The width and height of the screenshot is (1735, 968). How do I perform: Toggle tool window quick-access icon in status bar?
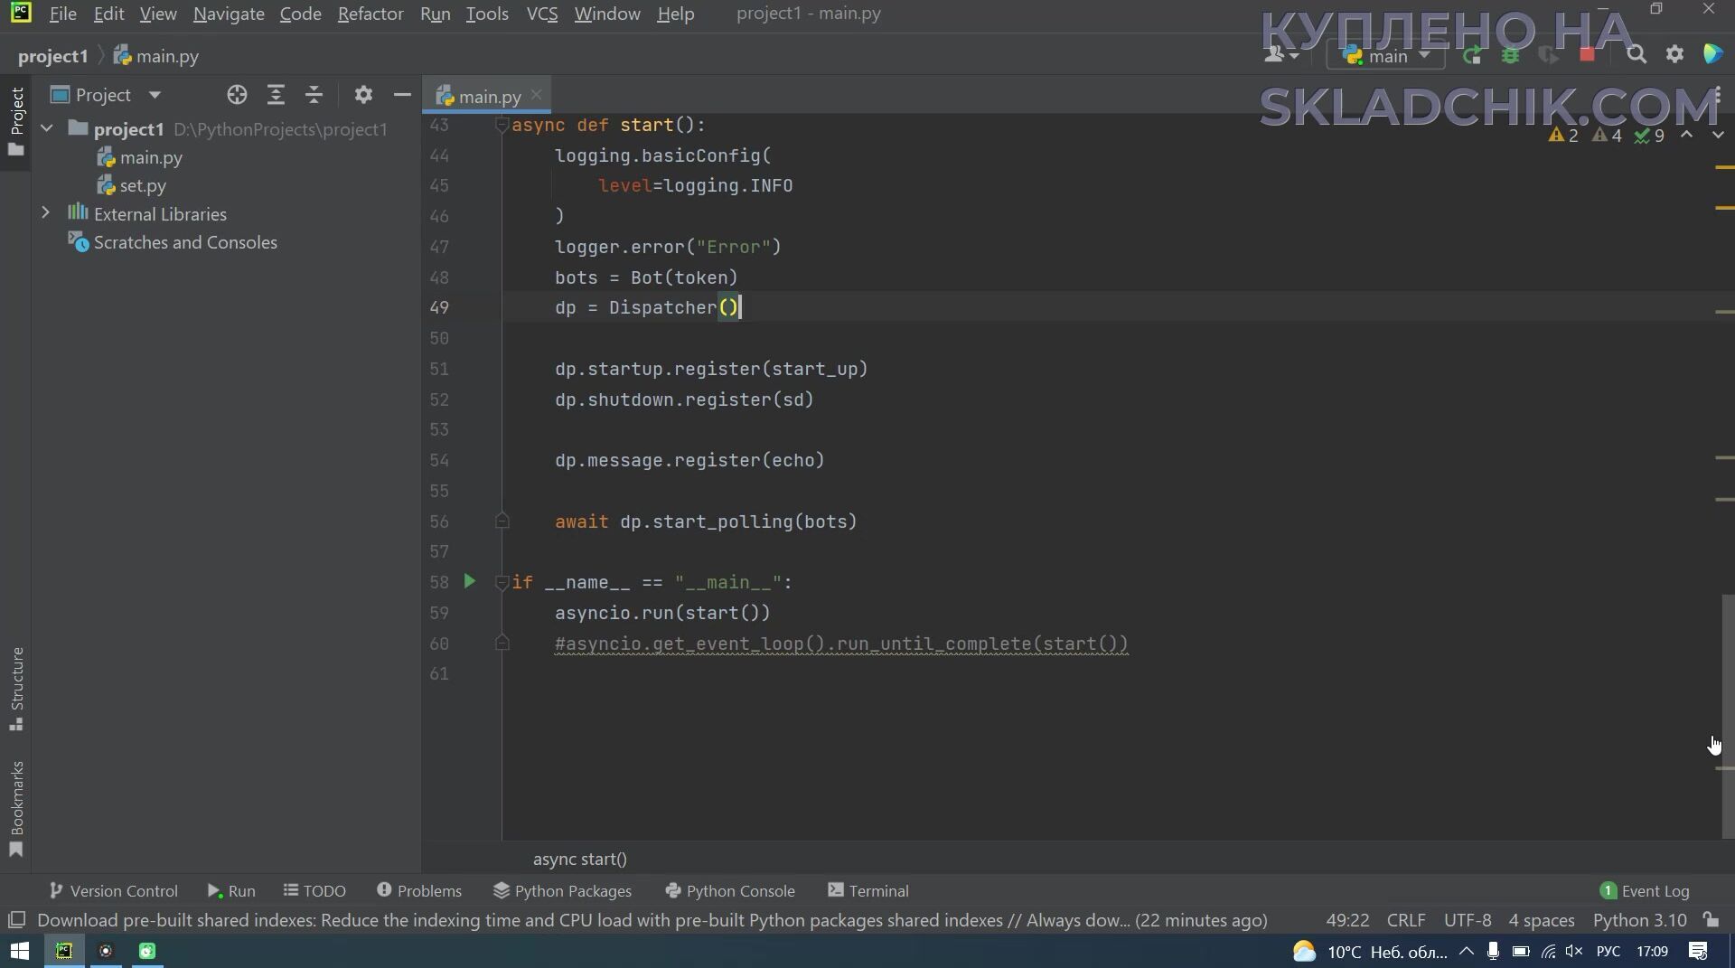[x=16, y=920]
